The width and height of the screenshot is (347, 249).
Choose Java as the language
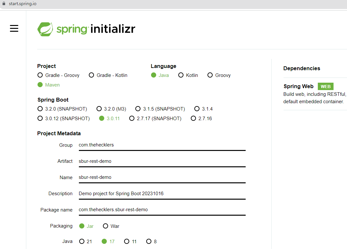160,75
